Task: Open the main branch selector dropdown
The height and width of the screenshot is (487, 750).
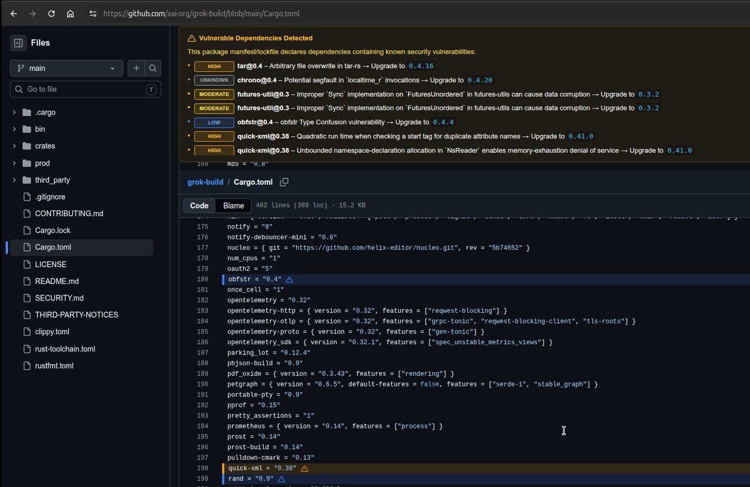Action: coord(67,68)
